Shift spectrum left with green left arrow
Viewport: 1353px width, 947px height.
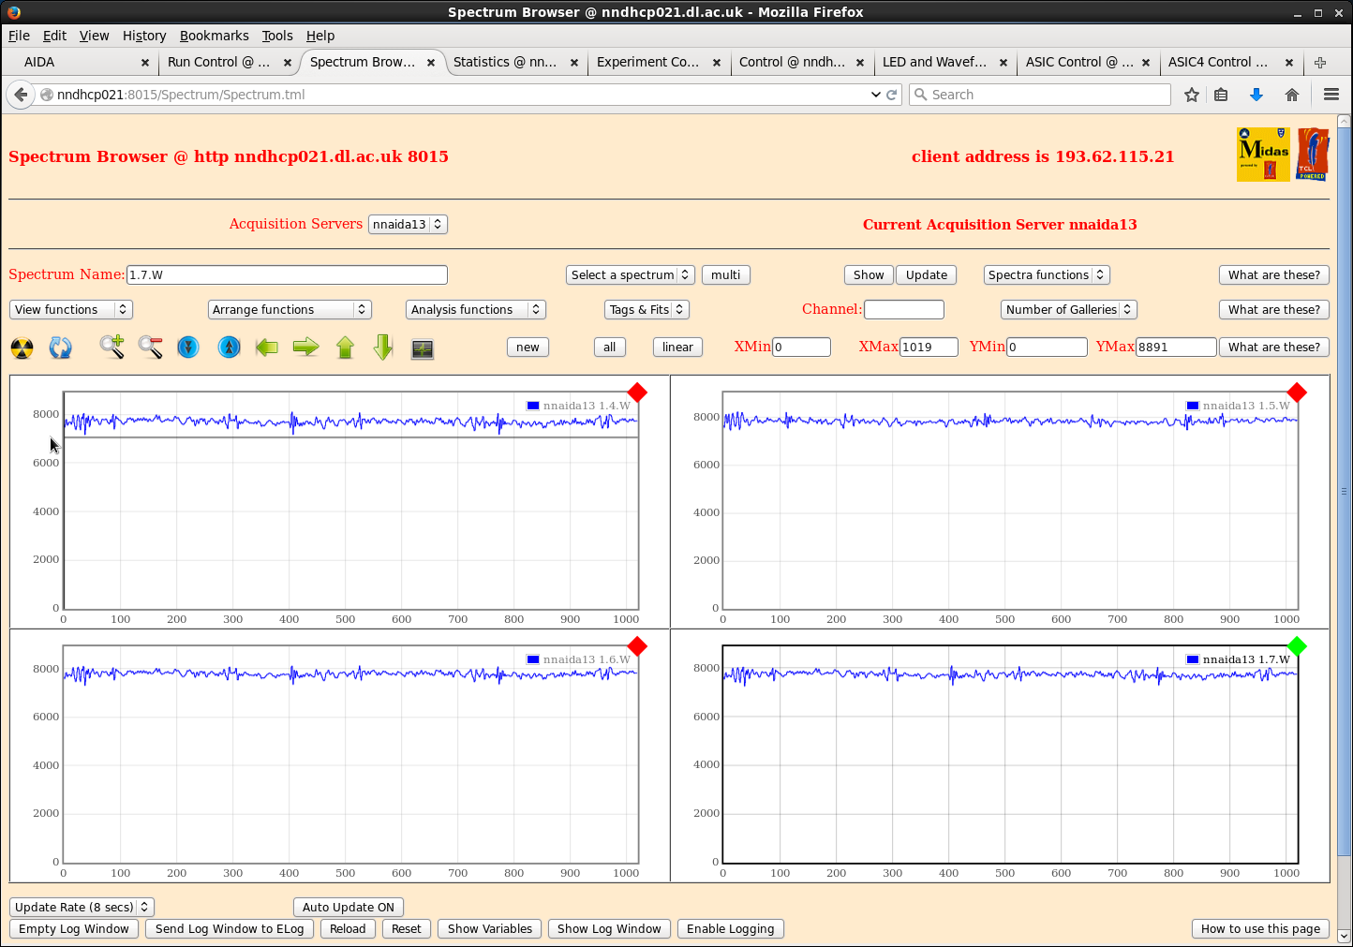(267, 348)
